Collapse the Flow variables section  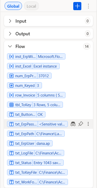[10, 46]
